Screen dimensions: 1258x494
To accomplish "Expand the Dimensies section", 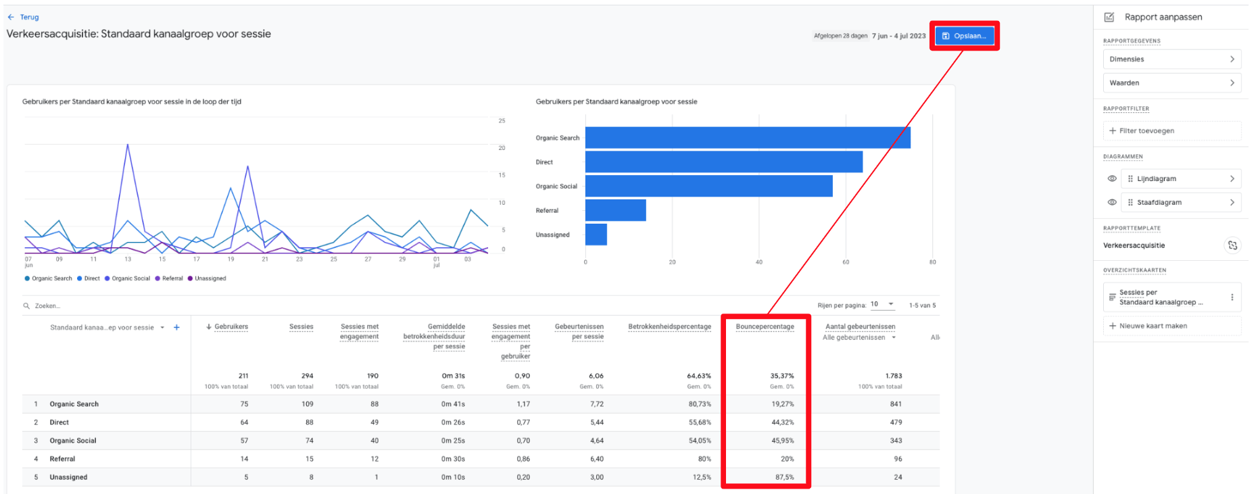I will coord(1172,59).
